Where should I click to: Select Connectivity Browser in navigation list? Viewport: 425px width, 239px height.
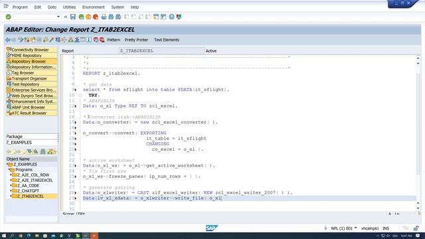pyautogui.click(x=31, y=50)
